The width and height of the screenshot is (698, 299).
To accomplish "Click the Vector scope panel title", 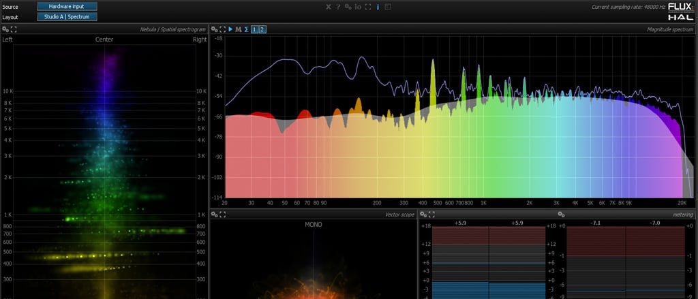I will point(399,215).
